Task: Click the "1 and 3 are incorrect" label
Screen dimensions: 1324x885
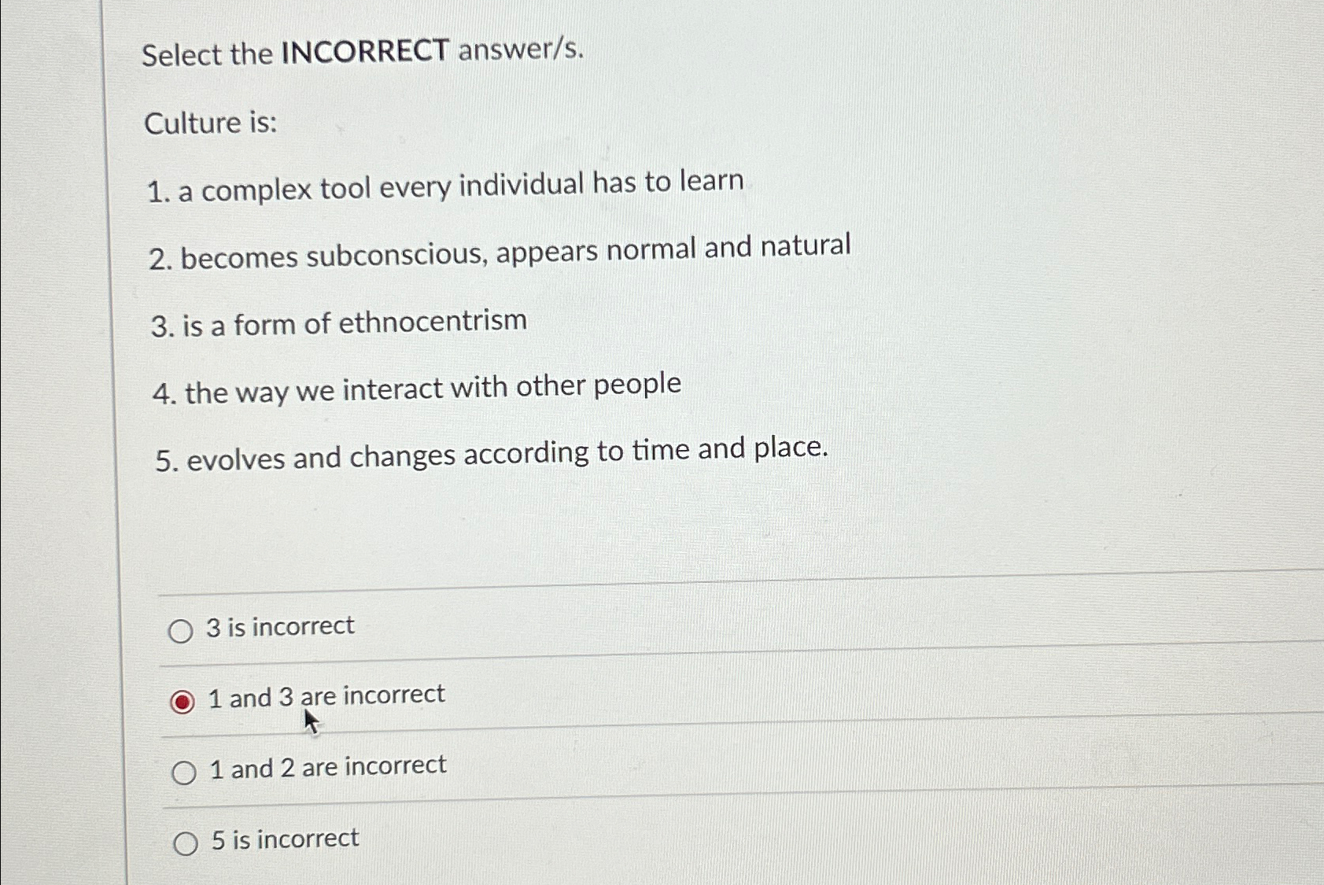Action: click(x=325, y=695)
